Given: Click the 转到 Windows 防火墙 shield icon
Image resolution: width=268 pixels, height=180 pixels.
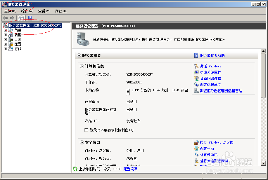Looking at the screenshot, I should [x=197, y=142].
